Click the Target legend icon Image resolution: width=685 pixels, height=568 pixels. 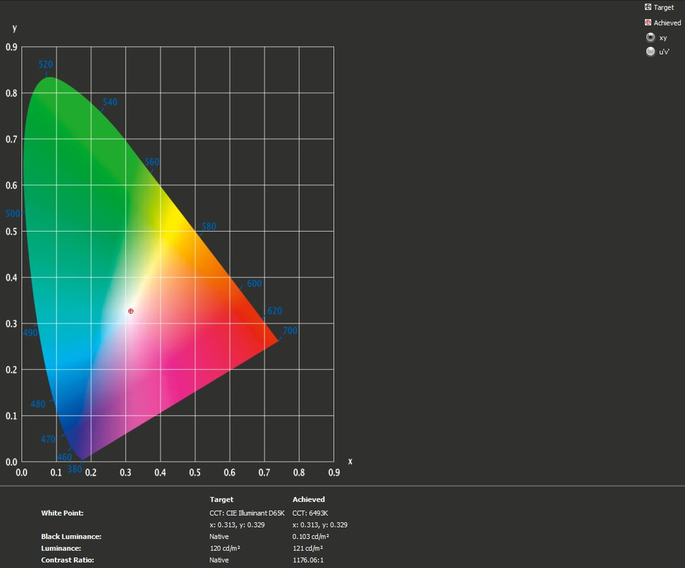(x=648, y=7)
